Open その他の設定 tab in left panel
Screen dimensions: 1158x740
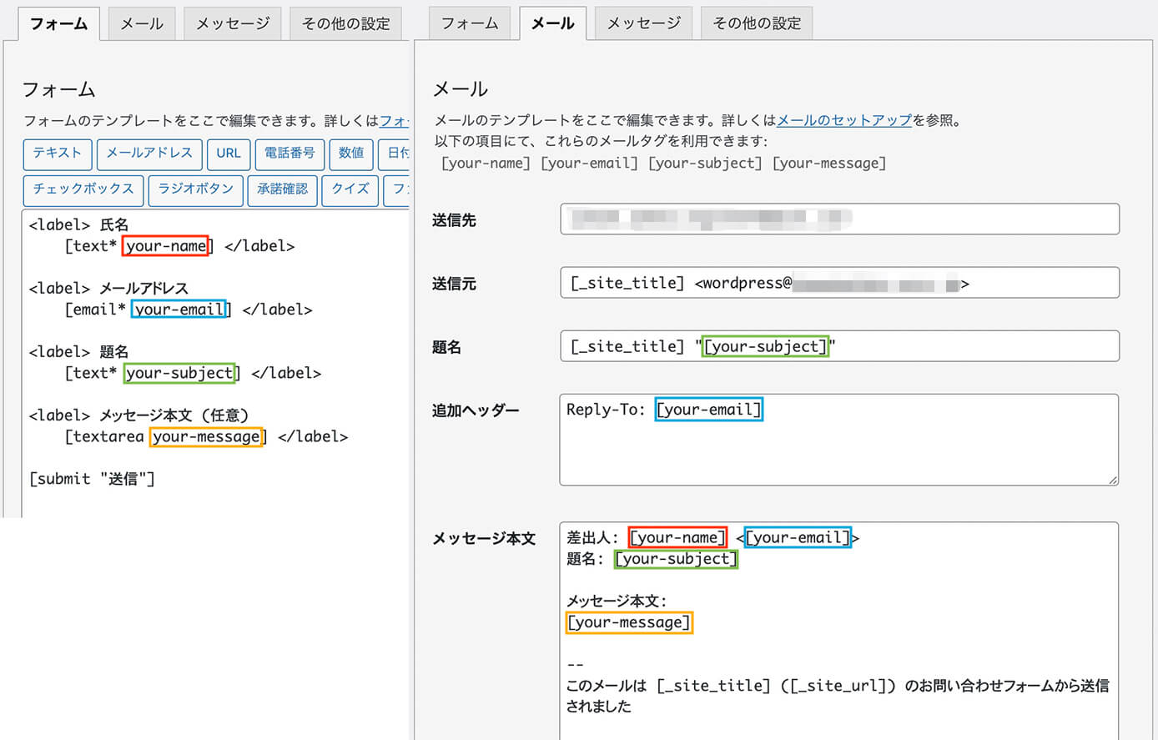coord(345,23)
